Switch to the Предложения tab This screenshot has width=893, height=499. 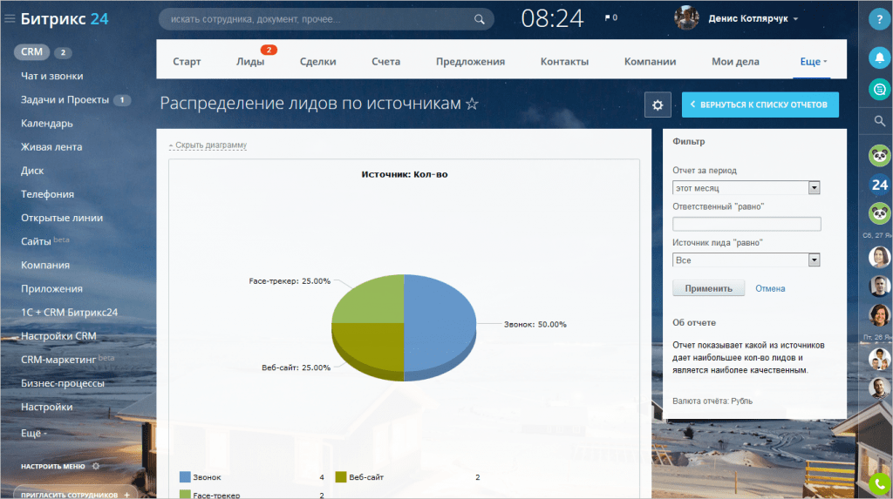pyautogui.click(x=470, y=62)
